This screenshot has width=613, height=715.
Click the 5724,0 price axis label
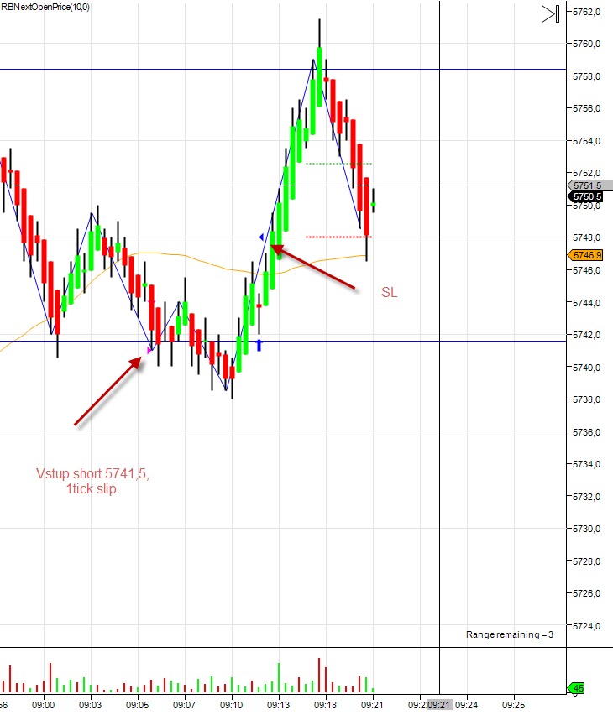tap(586, 626)
